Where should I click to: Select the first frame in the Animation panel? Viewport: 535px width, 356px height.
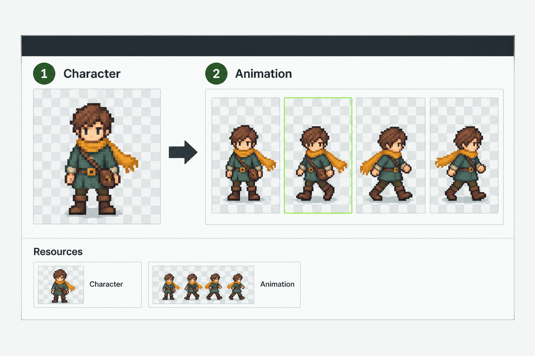(x=246, y=155)
